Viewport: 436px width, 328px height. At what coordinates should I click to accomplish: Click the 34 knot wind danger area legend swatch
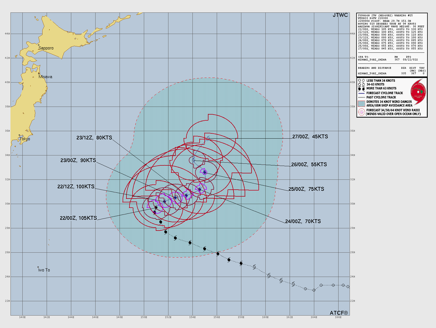[361, 104]
